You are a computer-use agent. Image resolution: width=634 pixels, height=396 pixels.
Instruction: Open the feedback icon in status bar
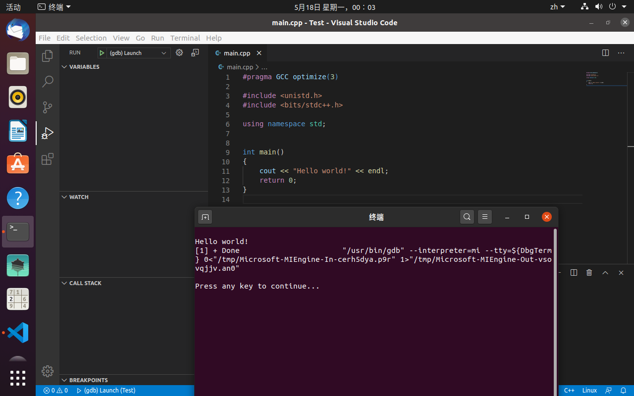pos(609,391)
